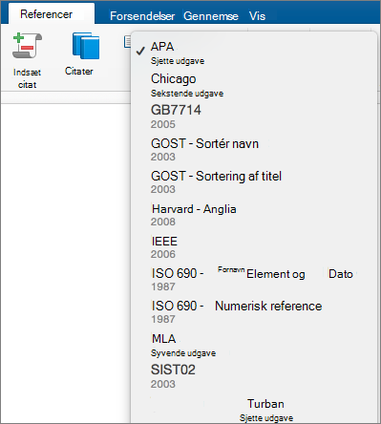Pick GOST - Sortering af titel

(254, 181)
